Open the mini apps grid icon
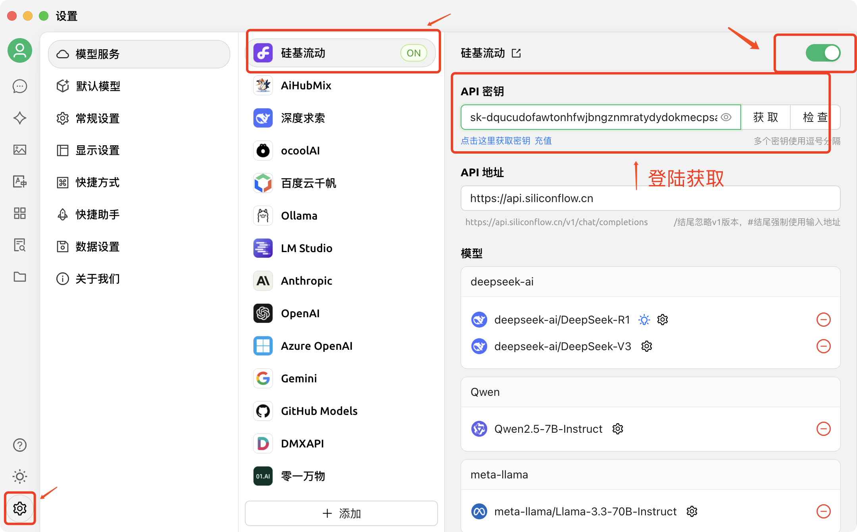Viewport: 857px width, 532px height. point(20,213)
